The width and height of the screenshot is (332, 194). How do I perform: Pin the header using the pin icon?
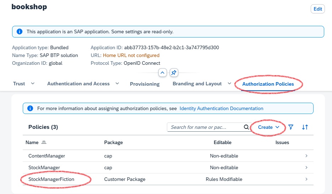tap(174, 73)
